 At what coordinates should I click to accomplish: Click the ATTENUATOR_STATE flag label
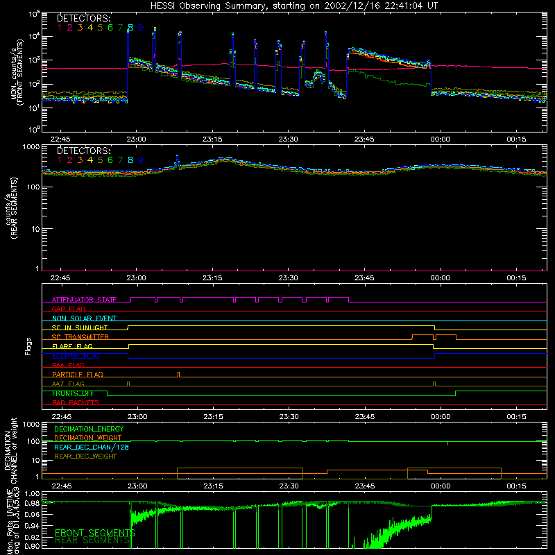point(84,300)
